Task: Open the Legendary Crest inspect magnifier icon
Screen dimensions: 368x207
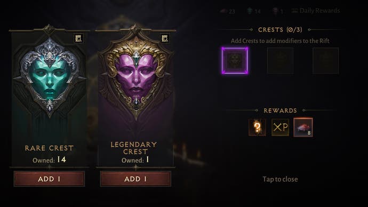Action: pyautogui.click(x=165, y=38)
